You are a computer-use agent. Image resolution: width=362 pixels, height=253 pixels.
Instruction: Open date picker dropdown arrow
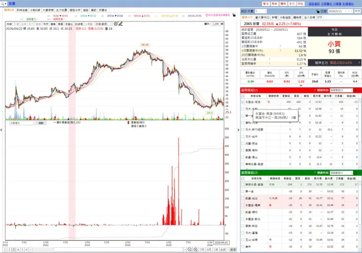pyautogui.click(x=346, y=11)
